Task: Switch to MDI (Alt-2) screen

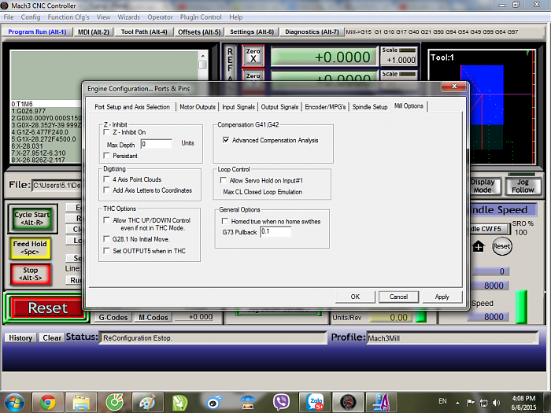Action: [x=94, y=32]
